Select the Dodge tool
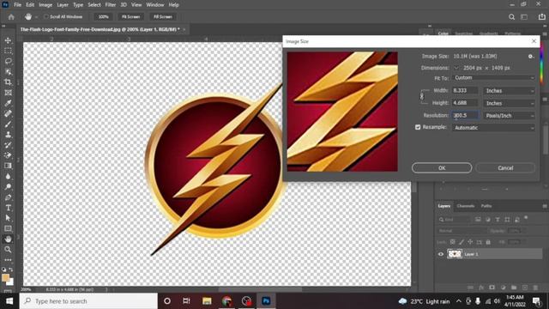 pos(8,187)
